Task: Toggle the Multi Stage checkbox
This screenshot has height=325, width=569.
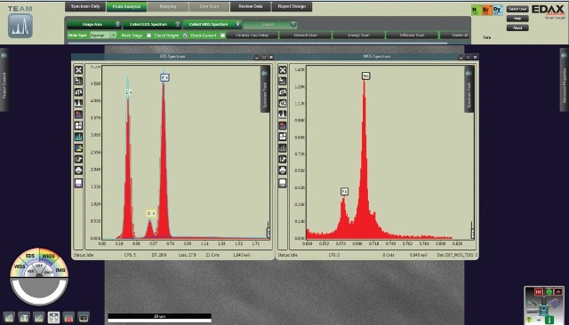Action: click(148, 36)
